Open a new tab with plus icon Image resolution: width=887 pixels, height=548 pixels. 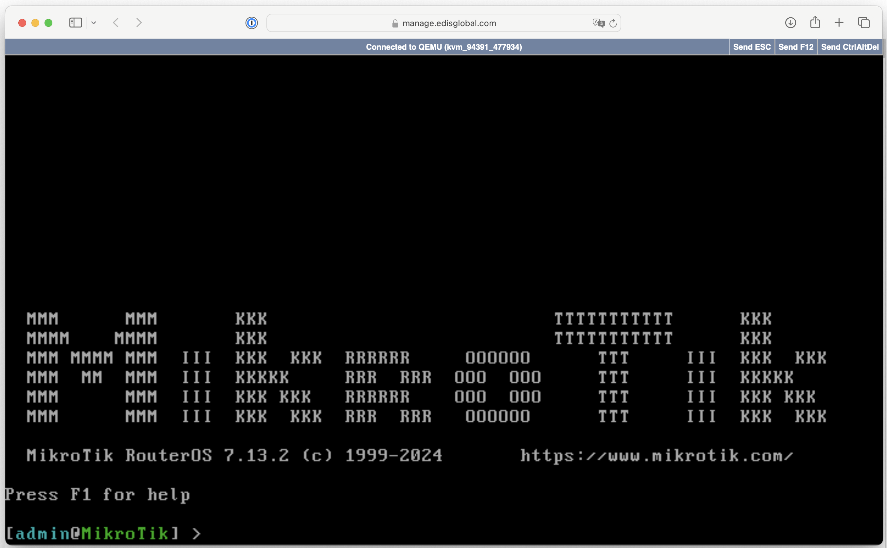coord(839,23)
